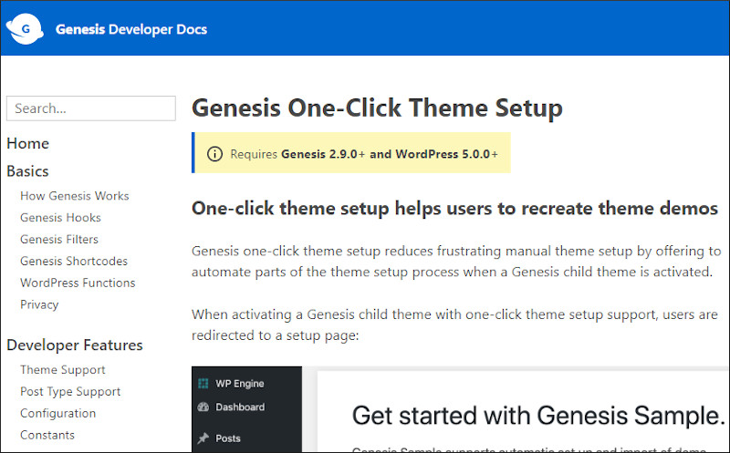View the Configuration docs link

57,414
